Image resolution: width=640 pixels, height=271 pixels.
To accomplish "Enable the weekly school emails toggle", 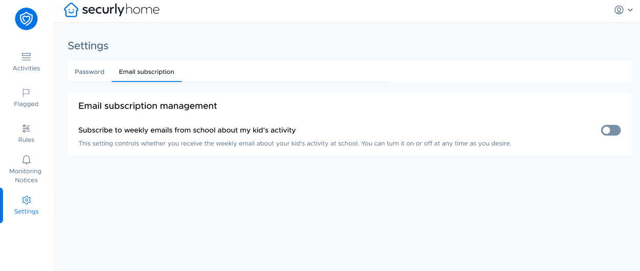I will (611, 130).
